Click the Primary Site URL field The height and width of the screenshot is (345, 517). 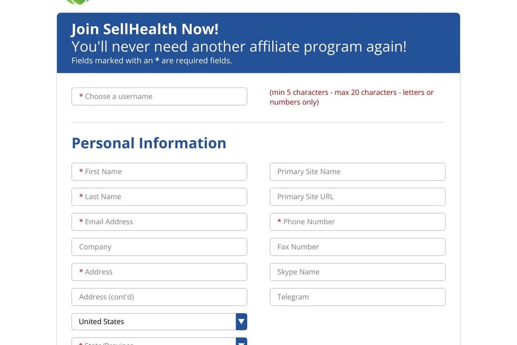coord(357,197)
